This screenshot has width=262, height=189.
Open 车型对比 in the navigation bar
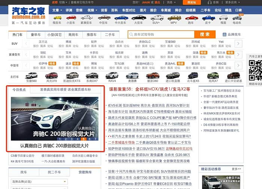coord(129,10)
